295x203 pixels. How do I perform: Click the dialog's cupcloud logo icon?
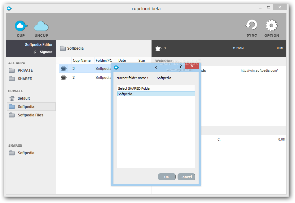point(117,67)
